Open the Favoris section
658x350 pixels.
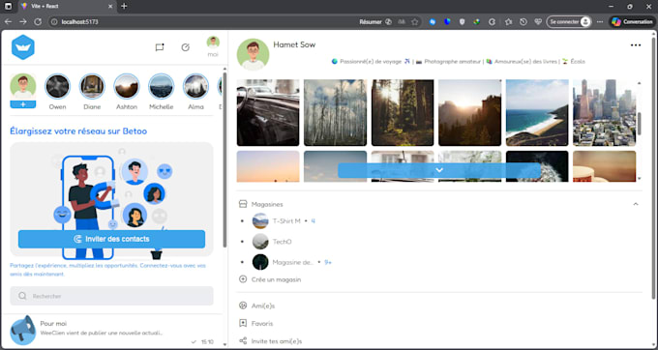[262, 324]
